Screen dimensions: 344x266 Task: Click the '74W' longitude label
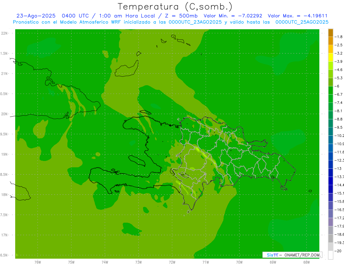[105, 262]
